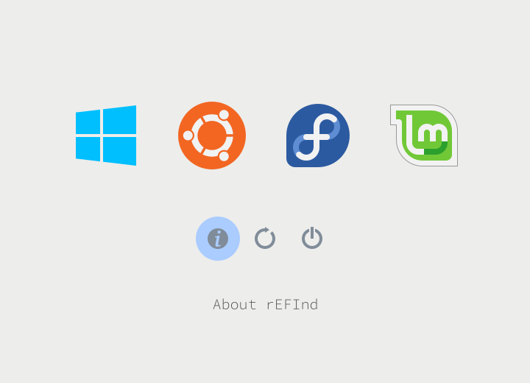Viewport: 530px width, 383px height.
Task: Select the power off icon
Action: [312, 238]
